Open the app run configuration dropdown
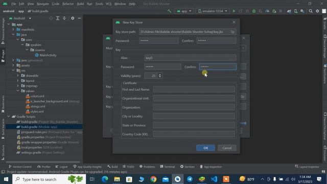Image resolution: width=327 pixels, height=184 pixels. click(184, 11)
